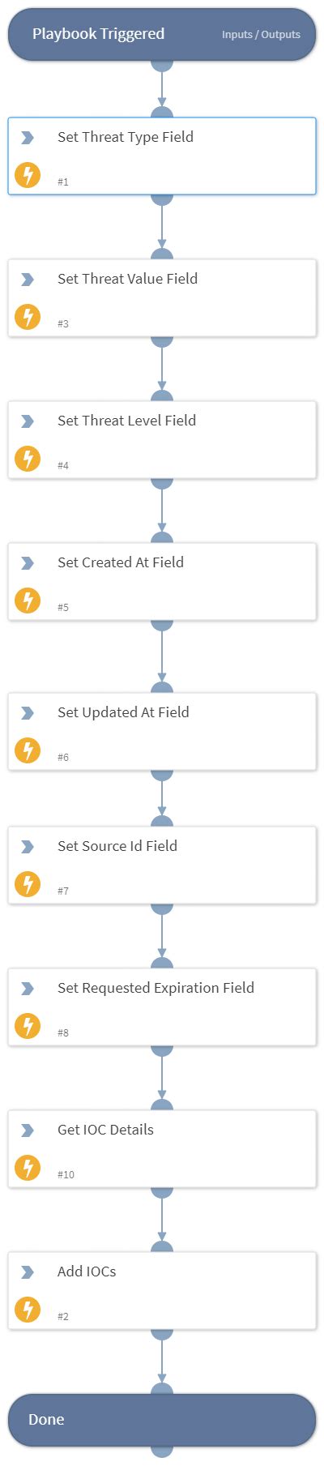
Task: Open the Set Threat Type Field task title
Action: tap(126, 137)
